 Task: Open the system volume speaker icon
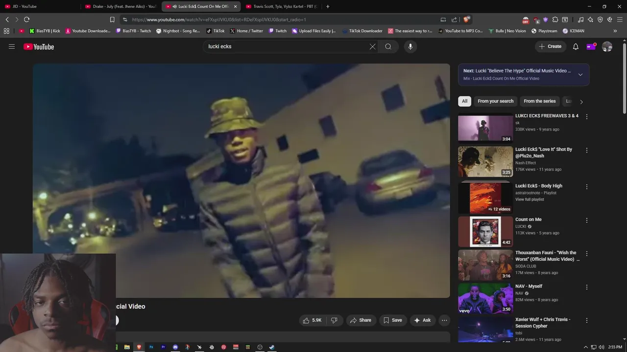(601, 347)
